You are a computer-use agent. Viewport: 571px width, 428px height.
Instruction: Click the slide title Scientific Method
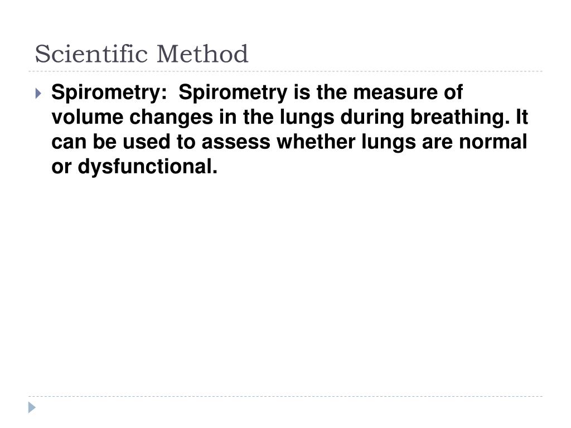141,55
